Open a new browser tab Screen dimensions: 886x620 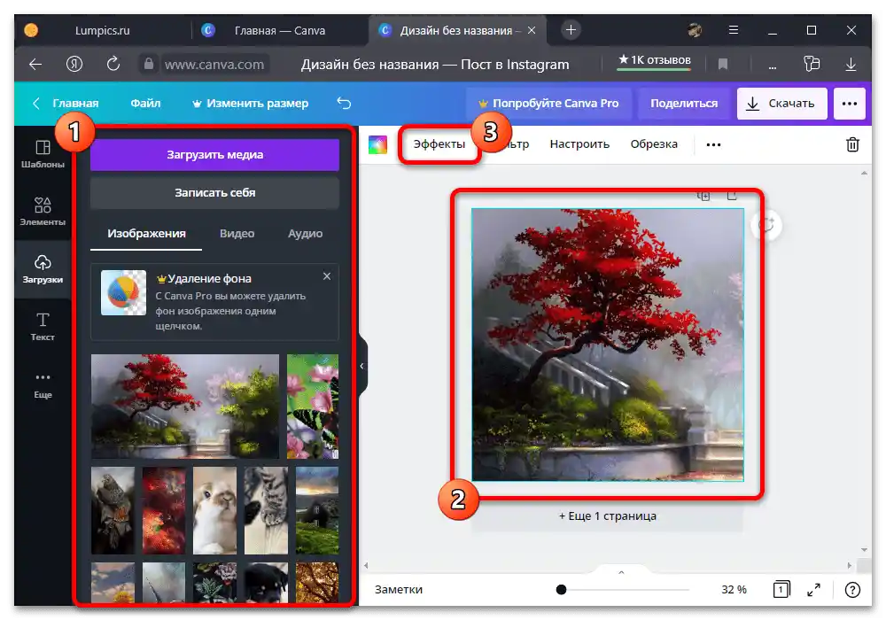click(x=571, y=30)
